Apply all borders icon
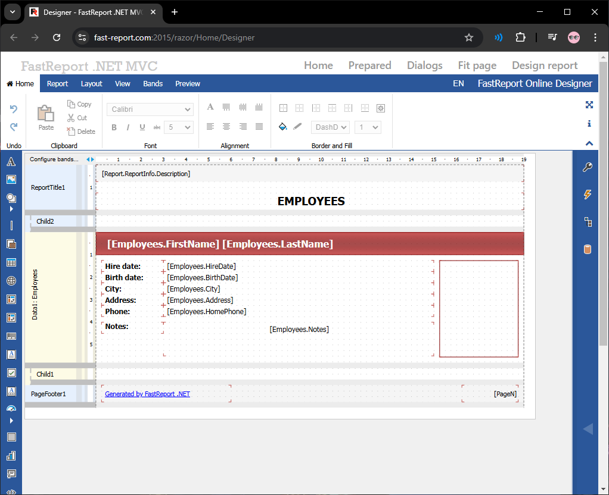The image size is (609, 495). [x=283, y=108]
